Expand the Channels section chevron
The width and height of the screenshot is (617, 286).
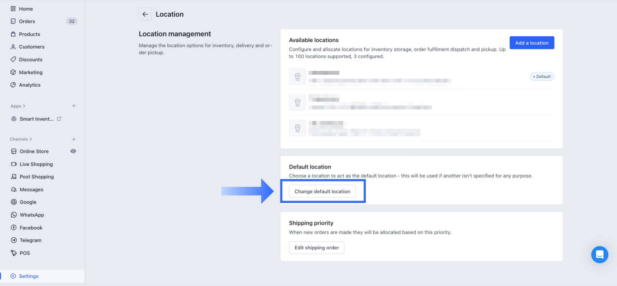click(x=31, y=139)
